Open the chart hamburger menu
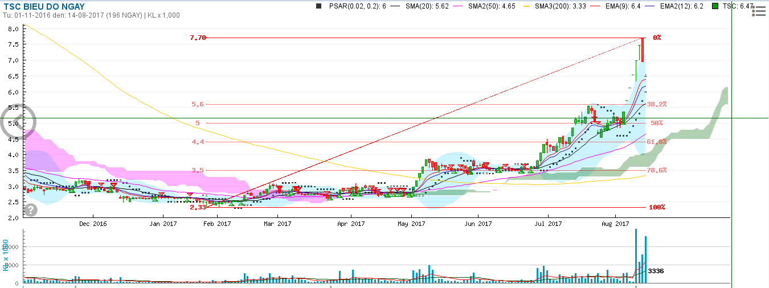 [758, 11]
